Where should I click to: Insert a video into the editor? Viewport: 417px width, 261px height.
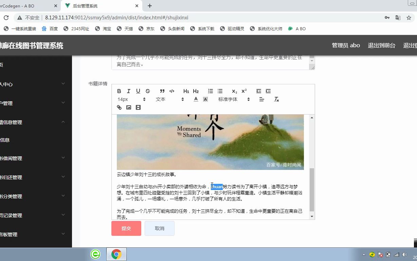point(138,107)
